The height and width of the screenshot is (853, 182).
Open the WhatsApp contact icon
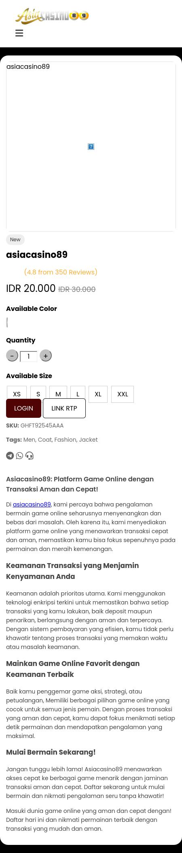pyautogui.click(x=19, y=456)
